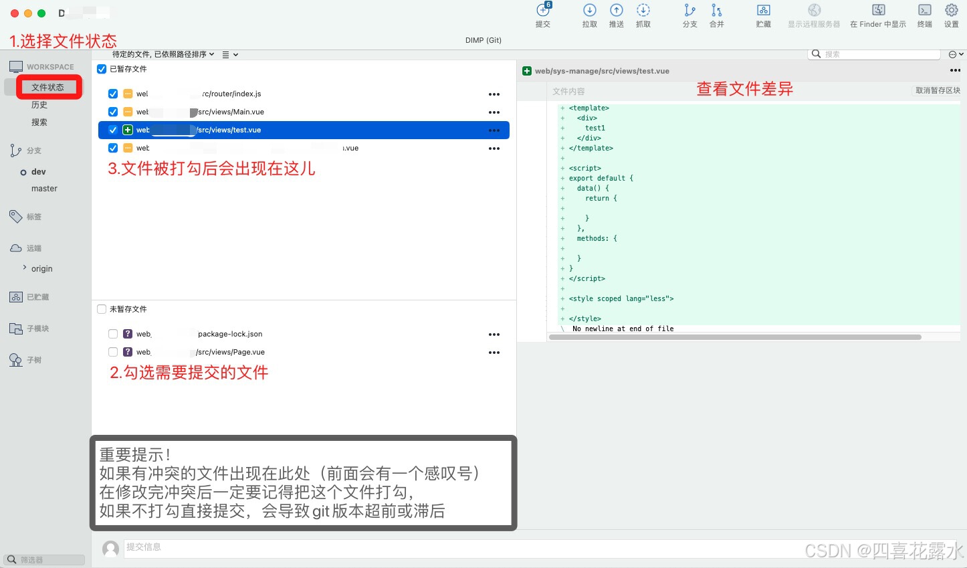Click the more options dots for package-lock.json
This screenshot has height=568, width=967.
[x=494, y=335]
